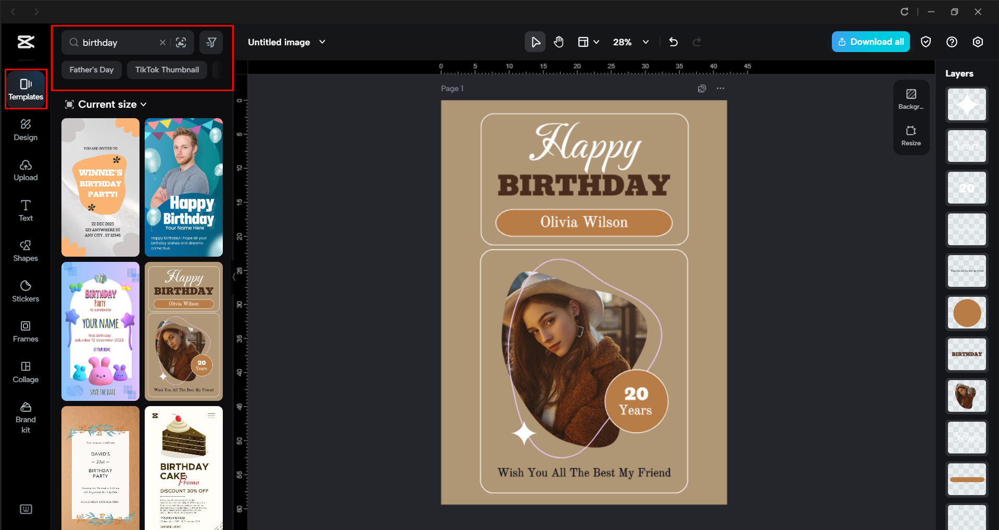This screenshot has width=999, height=530.
Task: Open the Stickers panel
Action: [x=26, y=291]
